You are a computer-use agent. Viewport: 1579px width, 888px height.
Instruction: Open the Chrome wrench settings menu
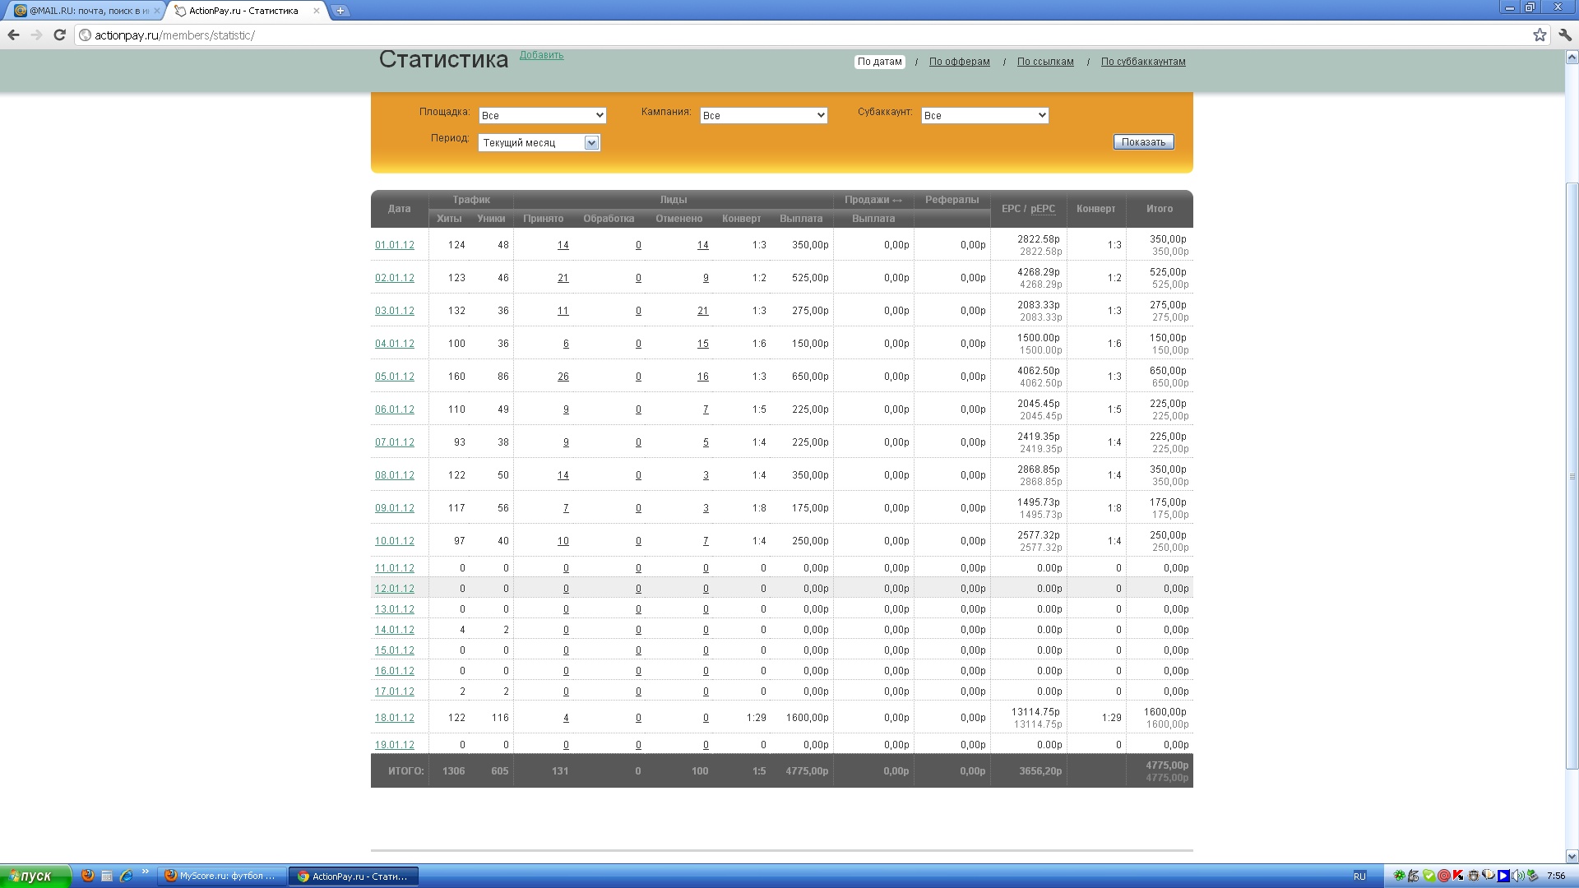pos(1565,35)
